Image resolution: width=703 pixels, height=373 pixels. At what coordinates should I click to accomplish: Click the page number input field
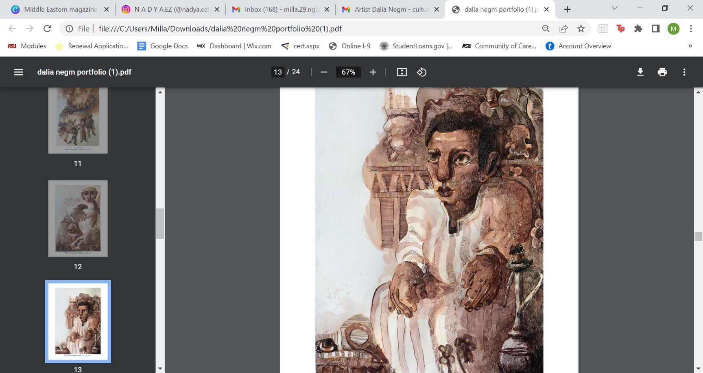(278, 72)
